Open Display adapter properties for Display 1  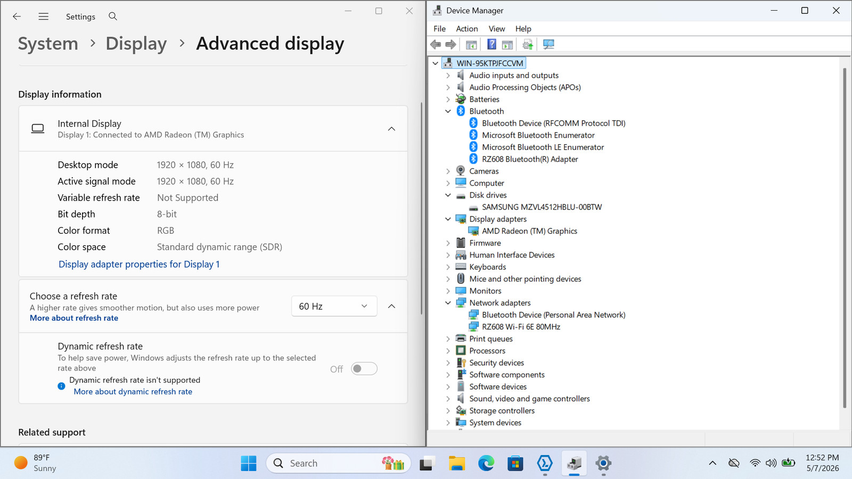click(x=139, y=265)
